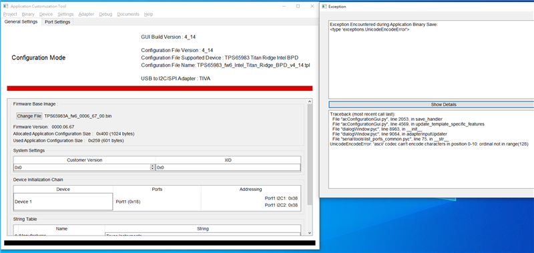Click the Configuration Mode heading
The image size is (534, 253).
39,57
